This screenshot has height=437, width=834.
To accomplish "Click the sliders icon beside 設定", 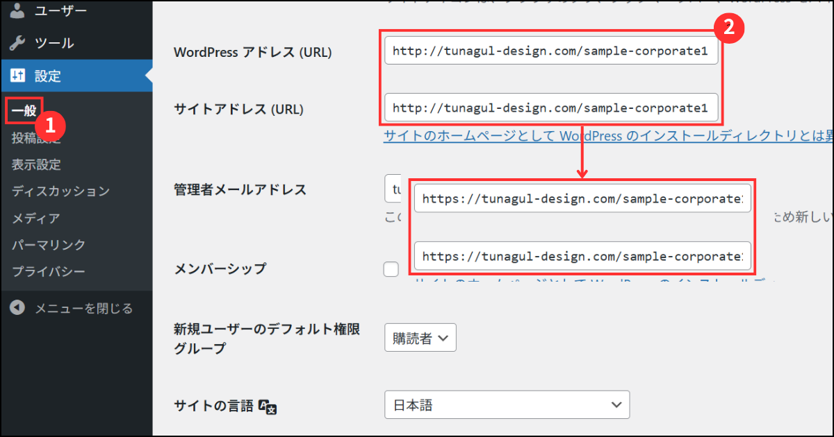I will point(19,76).
